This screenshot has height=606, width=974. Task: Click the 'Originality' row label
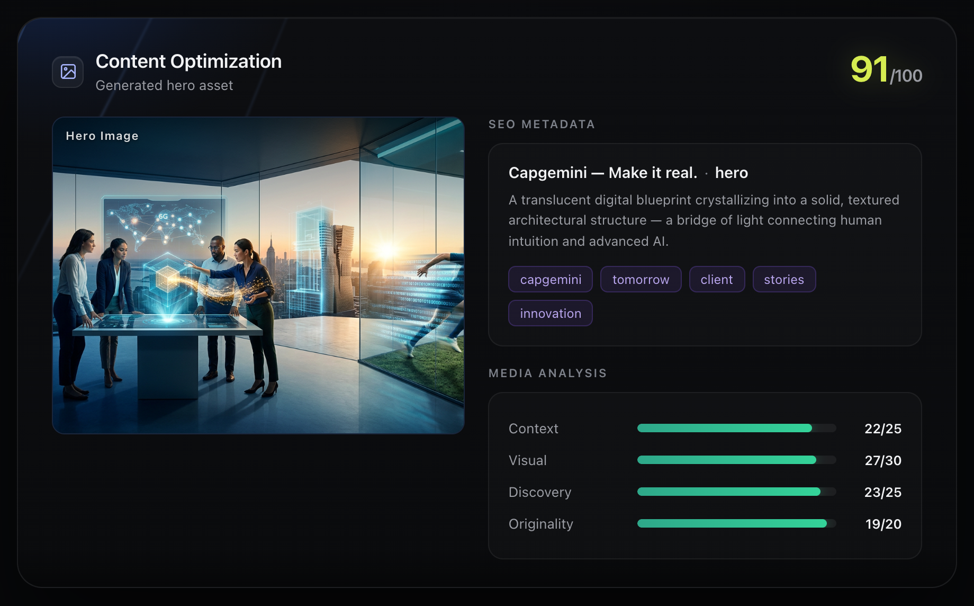(x=541, y=524)
